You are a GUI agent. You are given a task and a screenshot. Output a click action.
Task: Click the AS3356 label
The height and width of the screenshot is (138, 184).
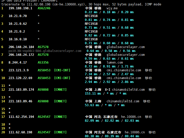pyautogui.click(x=43, y=63)
